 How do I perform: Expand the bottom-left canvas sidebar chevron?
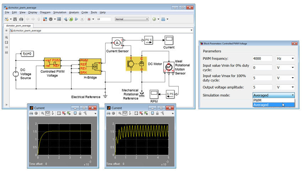6,105
